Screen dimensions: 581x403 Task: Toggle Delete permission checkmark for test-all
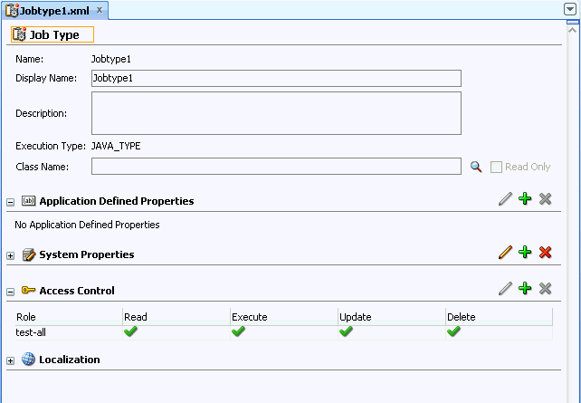coord(453,331)
